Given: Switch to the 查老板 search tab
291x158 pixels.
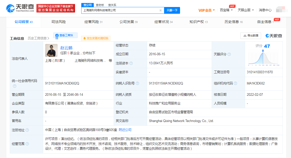Looking at the screenshot, I should 100,5.
